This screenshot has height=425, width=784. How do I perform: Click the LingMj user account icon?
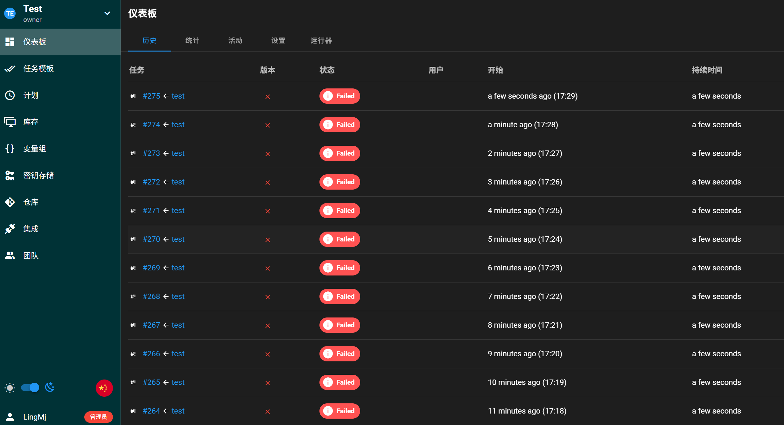(x=10, y=417)
